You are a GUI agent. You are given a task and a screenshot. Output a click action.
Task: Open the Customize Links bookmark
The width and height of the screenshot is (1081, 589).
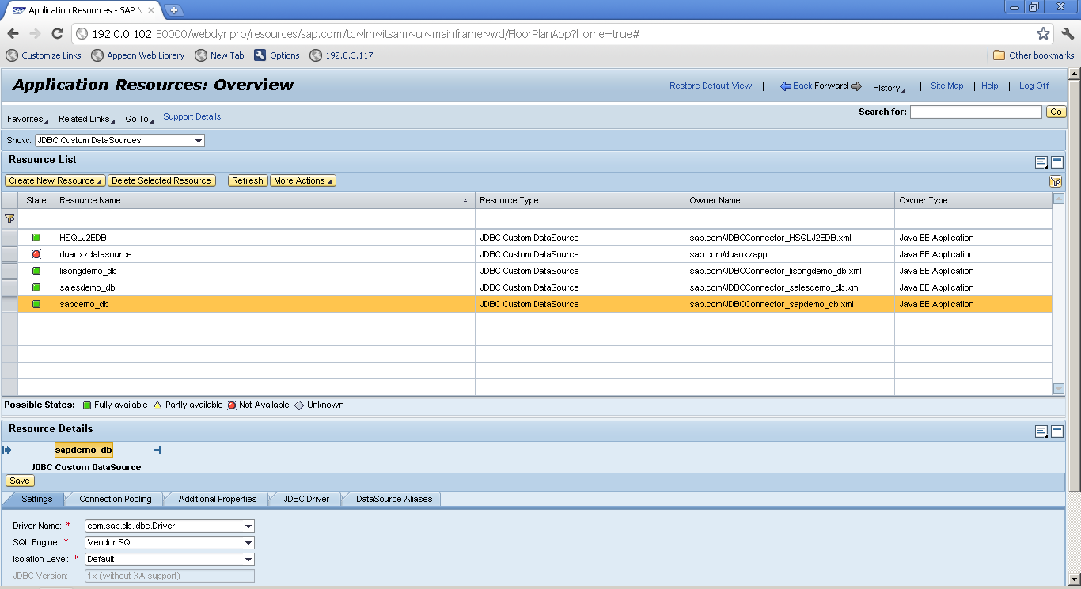click(x=44, y=55)
